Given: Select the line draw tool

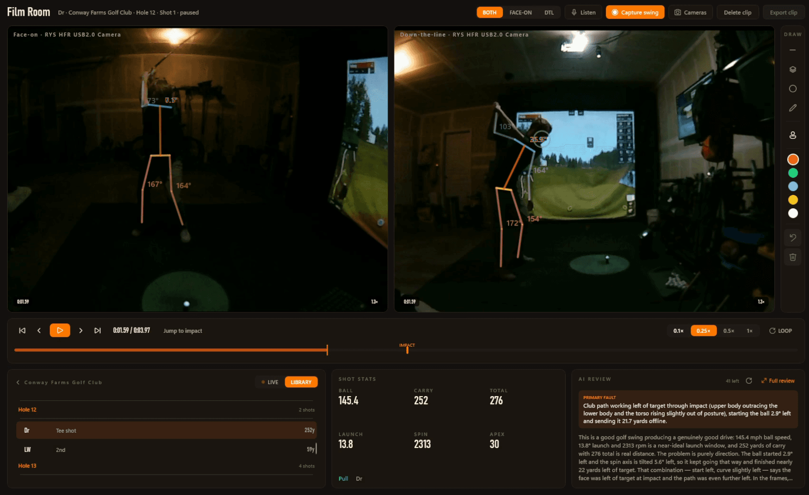Looking at the screenshot, I should pos(792,50).
